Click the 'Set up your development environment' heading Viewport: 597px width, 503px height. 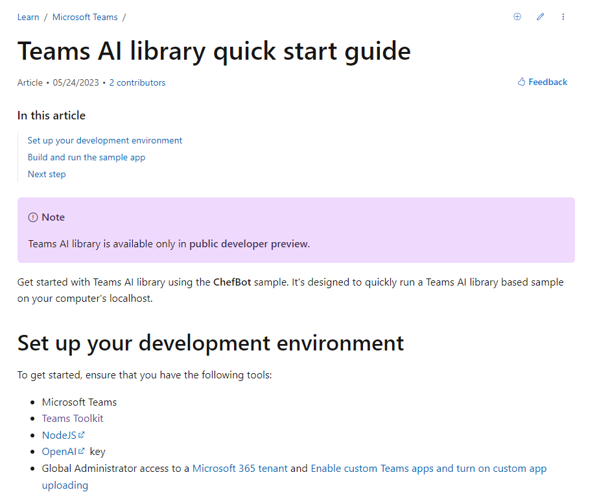[211, 343]
